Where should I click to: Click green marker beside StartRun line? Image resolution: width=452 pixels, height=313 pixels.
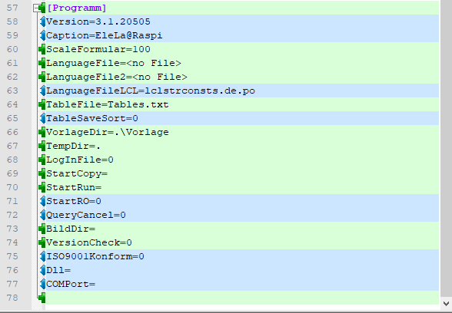pos(42,187)
